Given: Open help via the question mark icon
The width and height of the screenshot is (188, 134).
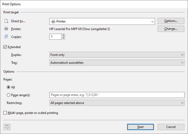Looking at the screenshot, I should (x=7, y=127).
